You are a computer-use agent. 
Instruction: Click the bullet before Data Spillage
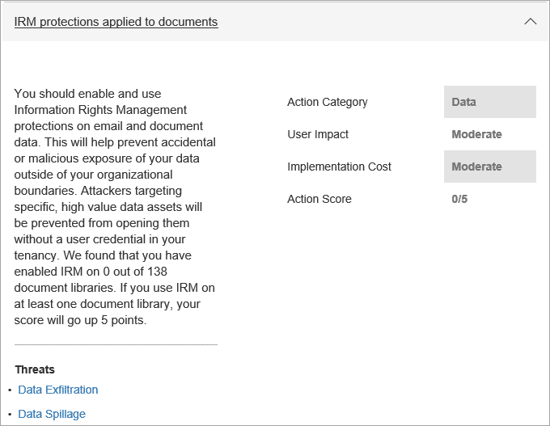10,415
